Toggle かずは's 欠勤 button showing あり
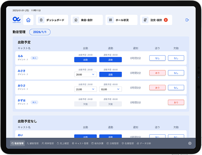The height and width of the screenshot is (155, 202). coord(176,102)
